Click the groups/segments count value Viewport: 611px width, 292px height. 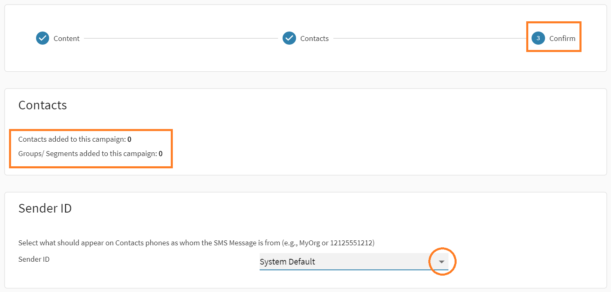161,154
